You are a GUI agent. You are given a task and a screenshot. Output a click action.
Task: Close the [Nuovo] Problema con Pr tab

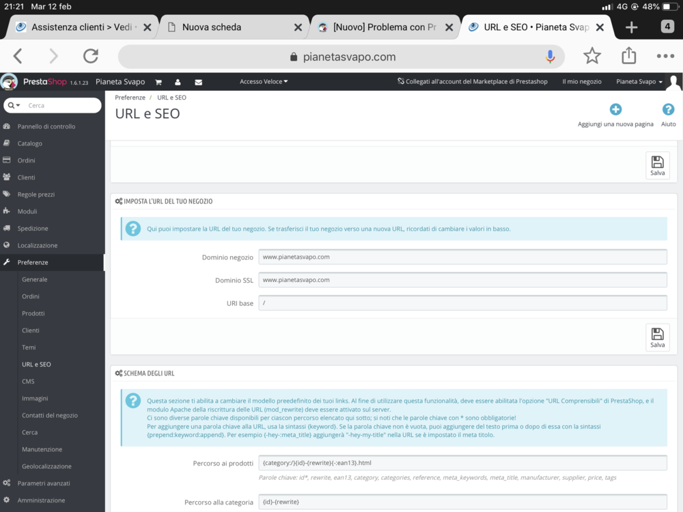(x=449, y=27)
